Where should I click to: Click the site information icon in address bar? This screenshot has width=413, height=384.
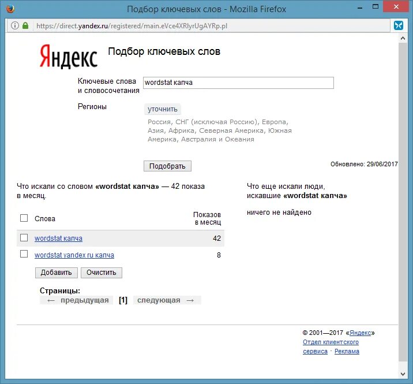[15, 25]
